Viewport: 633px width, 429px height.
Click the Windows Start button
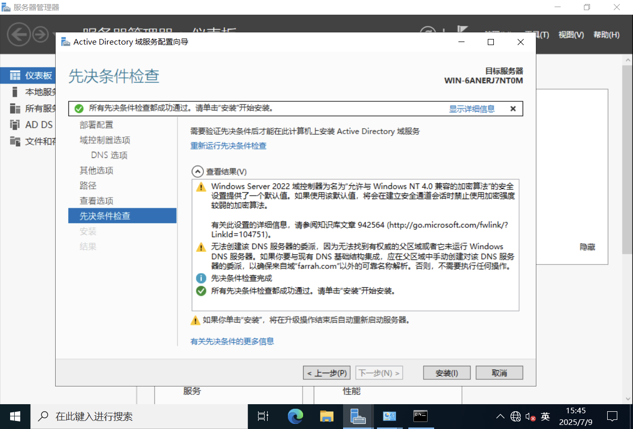point(15,416)
